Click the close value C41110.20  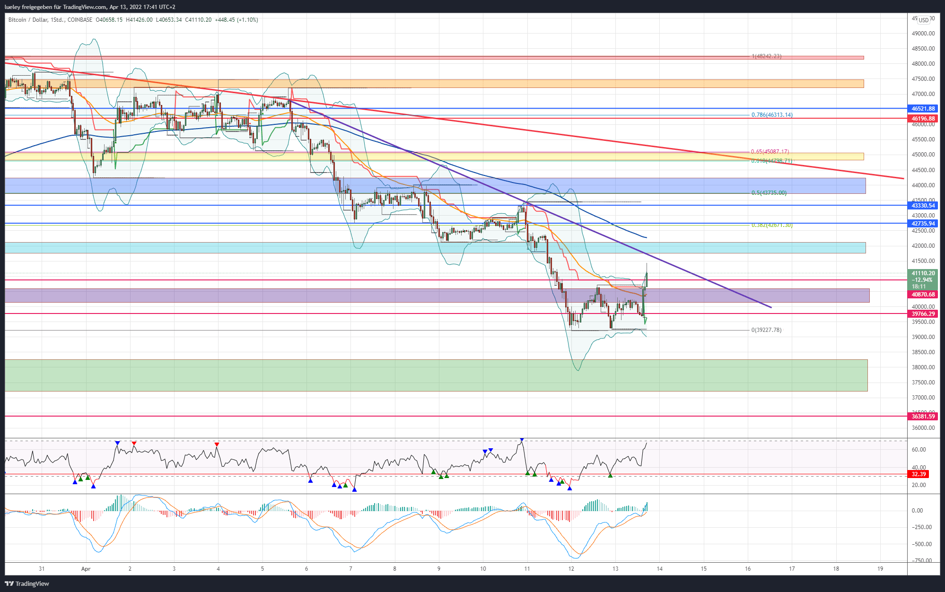[x=198, y=20]
